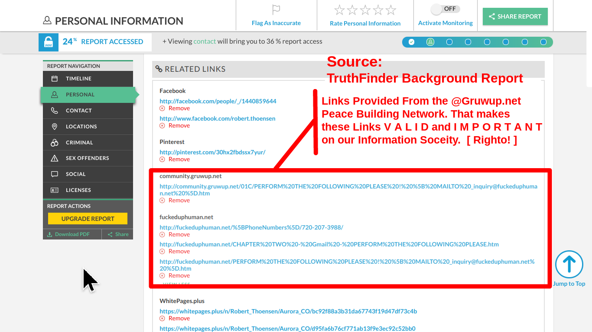Open Contact in report navigation
This screenshot has width=592, height=332.
(88, 111)
